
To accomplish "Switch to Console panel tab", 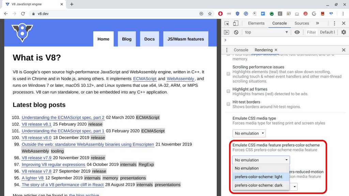I will point(279,23).
